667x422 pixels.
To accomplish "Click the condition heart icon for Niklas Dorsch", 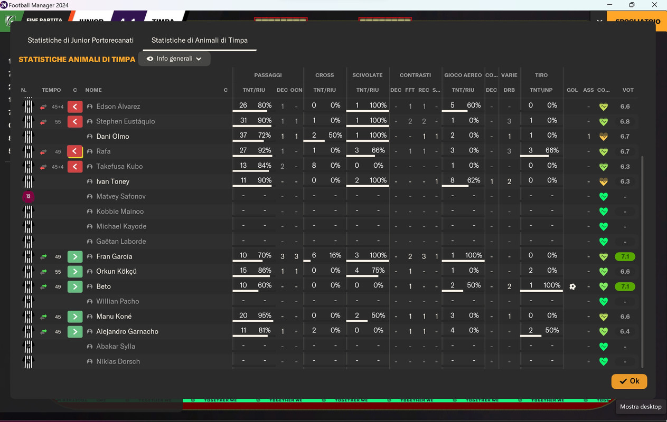I will pyautogui.click(x=604, y=362).
